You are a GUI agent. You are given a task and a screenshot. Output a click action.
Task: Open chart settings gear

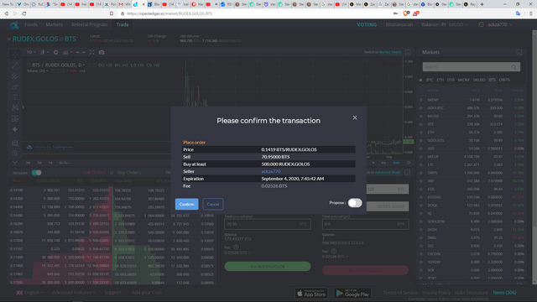[x=56, y=52]
